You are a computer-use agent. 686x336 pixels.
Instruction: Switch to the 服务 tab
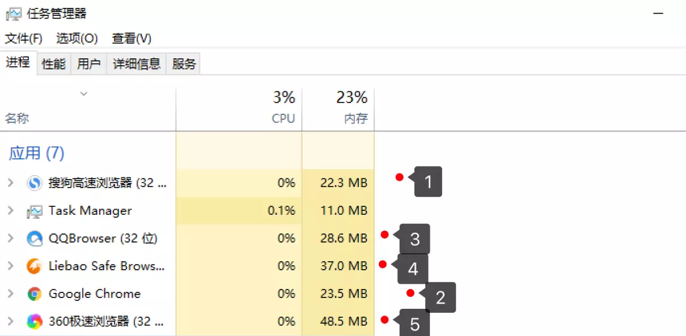[x=184, y=64]
